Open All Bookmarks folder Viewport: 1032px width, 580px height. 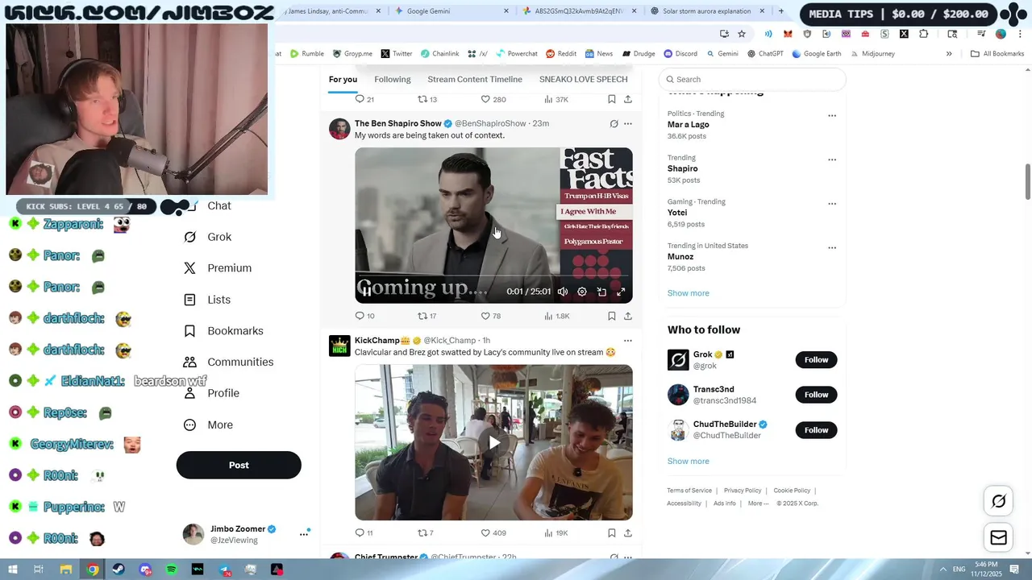click(x=997, y=54)
